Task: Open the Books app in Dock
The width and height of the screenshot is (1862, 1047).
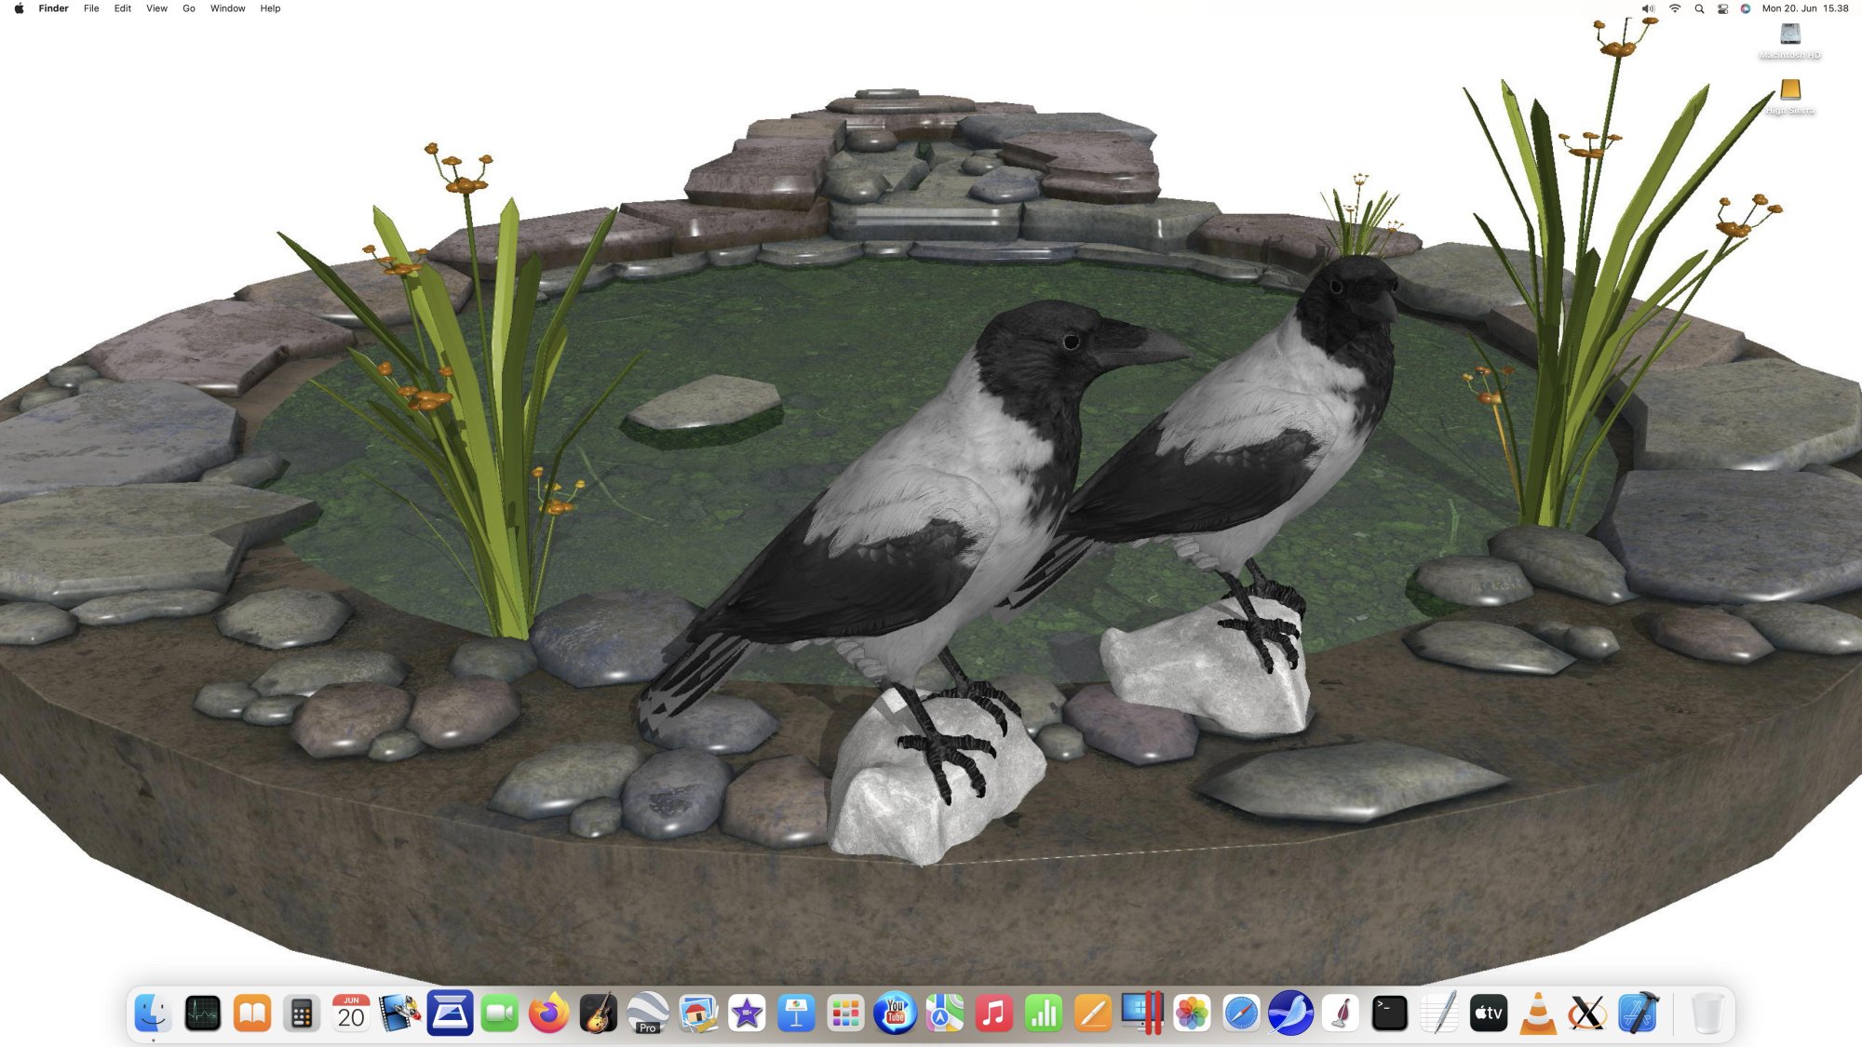Action: [251, 1013]
